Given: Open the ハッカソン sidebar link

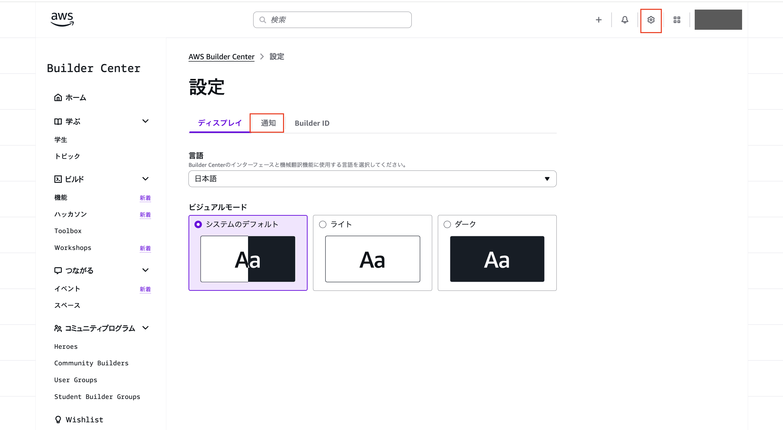Looking at the screenshot, I should 70,214.
